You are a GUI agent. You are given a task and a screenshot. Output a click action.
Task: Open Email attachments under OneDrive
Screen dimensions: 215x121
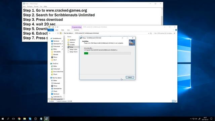click(57, 72)
